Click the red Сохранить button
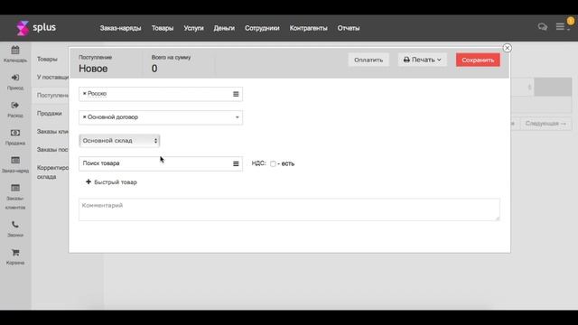 [x=478, y=60]
